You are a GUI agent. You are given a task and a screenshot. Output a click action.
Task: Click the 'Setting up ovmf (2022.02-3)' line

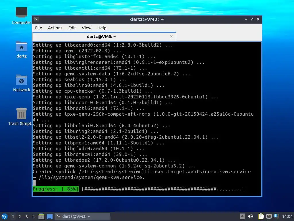click(77, 51)
